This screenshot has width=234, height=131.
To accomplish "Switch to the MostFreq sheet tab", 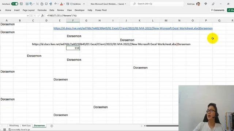I will (14, 126).
